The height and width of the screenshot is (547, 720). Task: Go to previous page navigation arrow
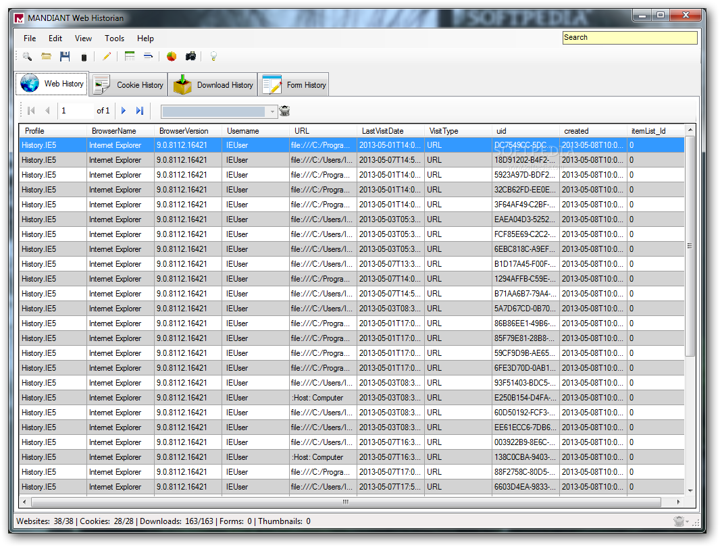pyautogui.click(x=47, y=111)
